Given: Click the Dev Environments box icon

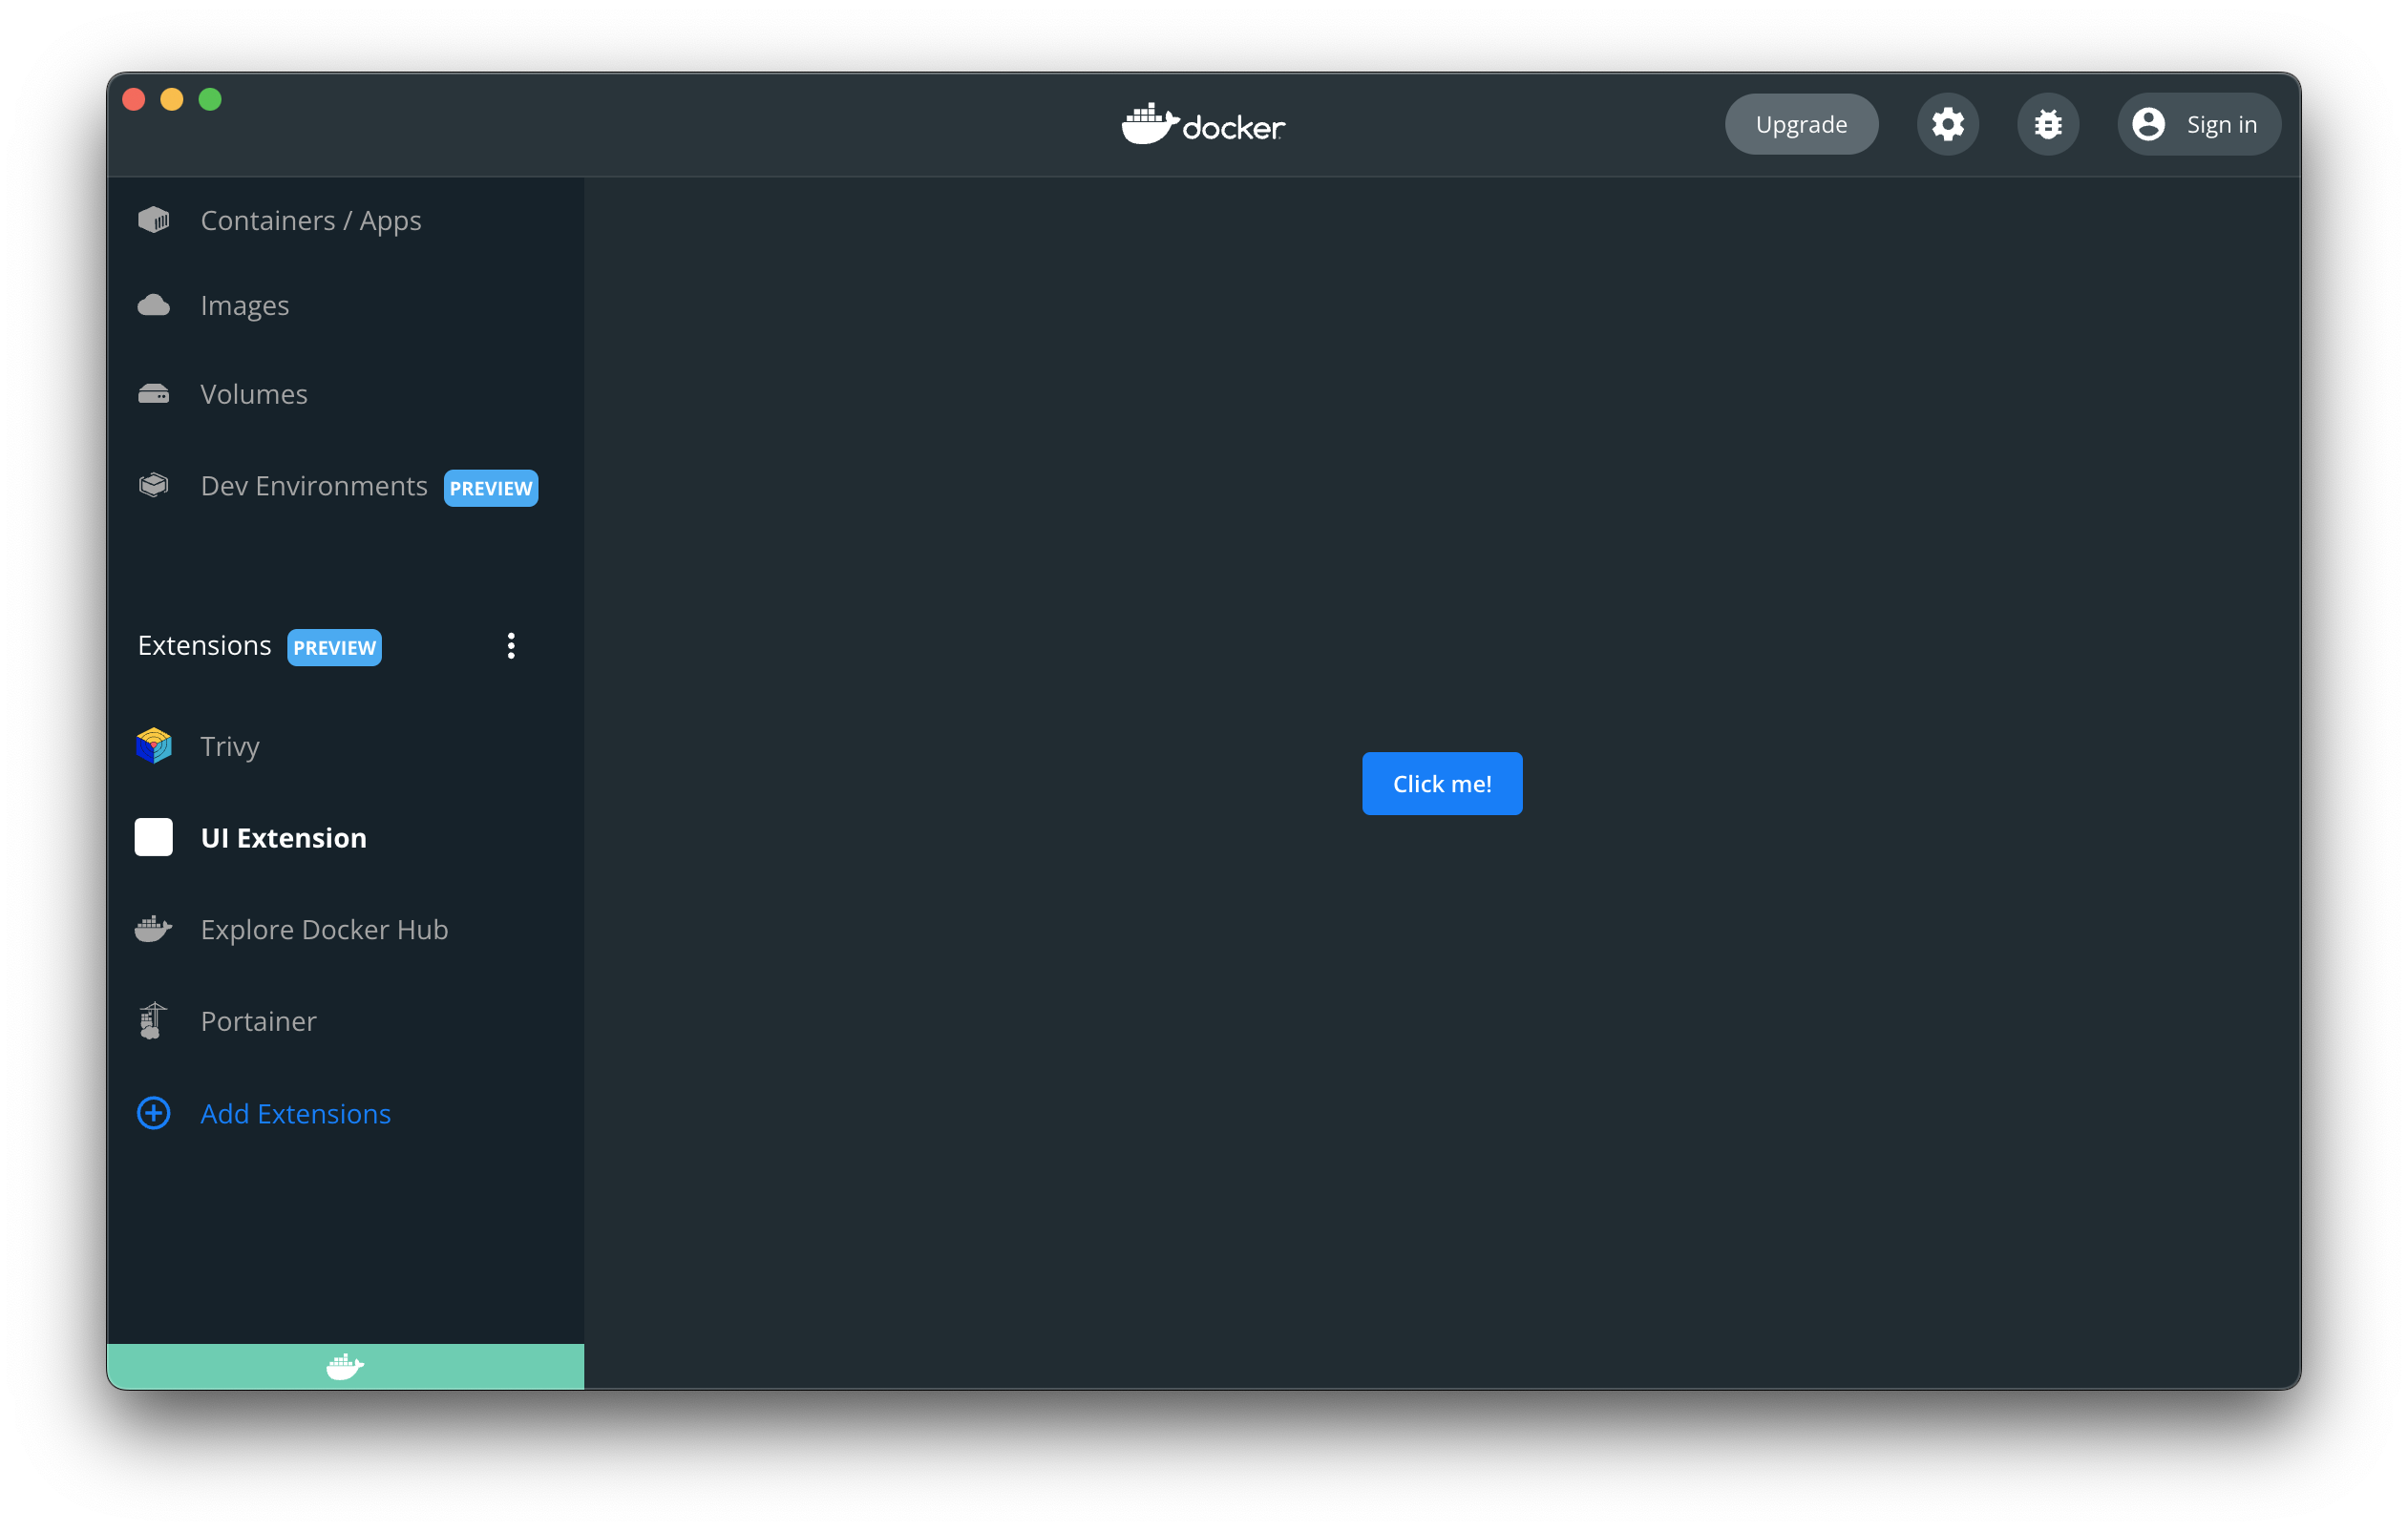Looking at the screenshot, I should pyautogui.click(x=153, y=485).
